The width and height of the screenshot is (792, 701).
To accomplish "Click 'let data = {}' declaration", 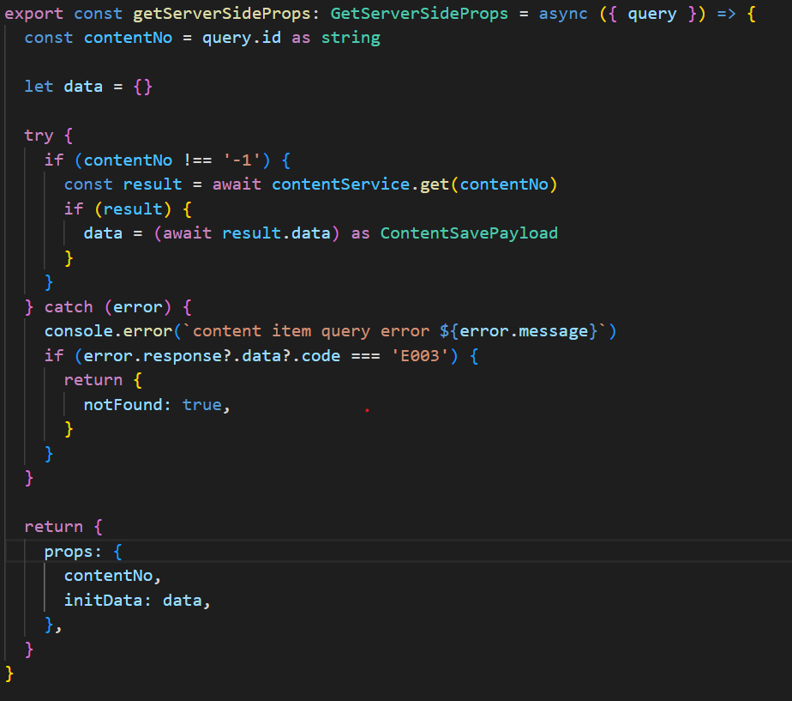I will 88,87.
